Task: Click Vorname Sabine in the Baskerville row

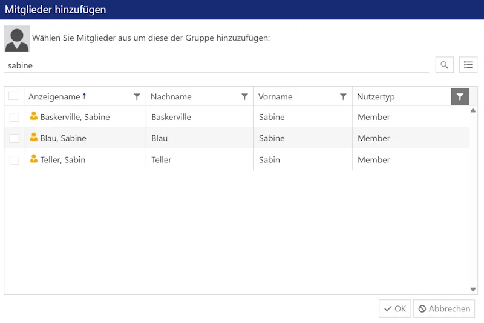Action: (272, 117)
